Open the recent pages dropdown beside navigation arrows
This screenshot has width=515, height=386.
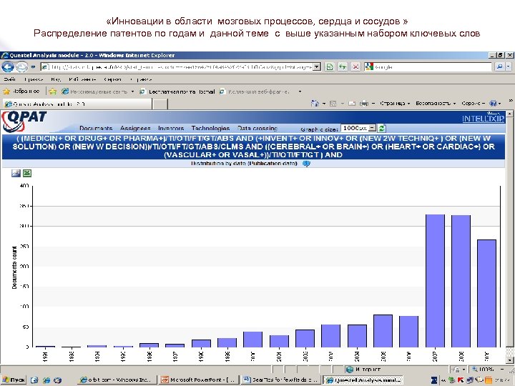[x=33, y=67]
